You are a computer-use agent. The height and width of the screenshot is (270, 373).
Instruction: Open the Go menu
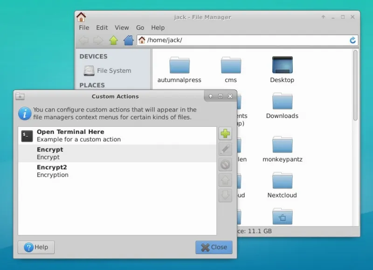click(140, 28)
